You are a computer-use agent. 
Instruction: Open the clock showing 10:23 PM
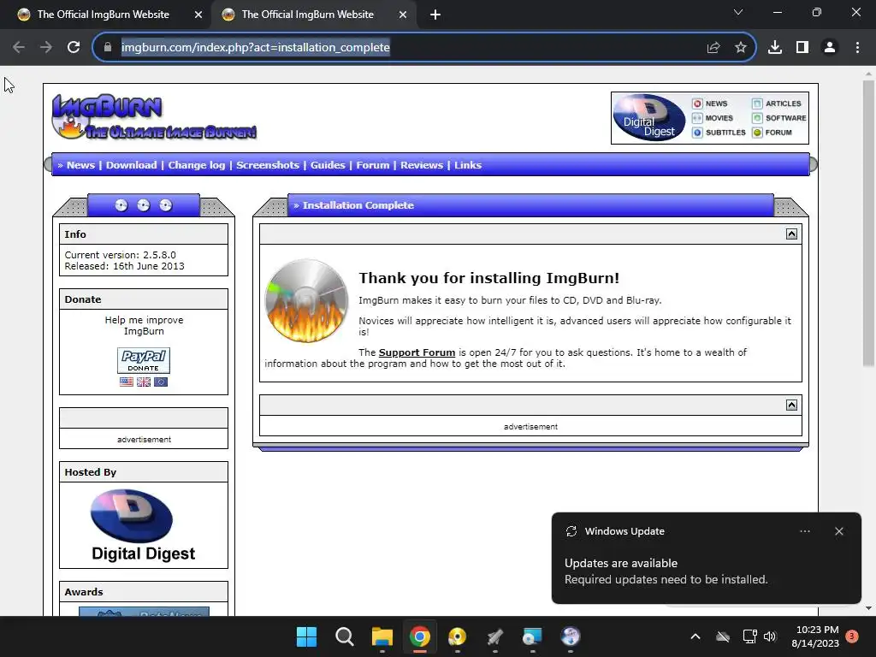[815, 636]
